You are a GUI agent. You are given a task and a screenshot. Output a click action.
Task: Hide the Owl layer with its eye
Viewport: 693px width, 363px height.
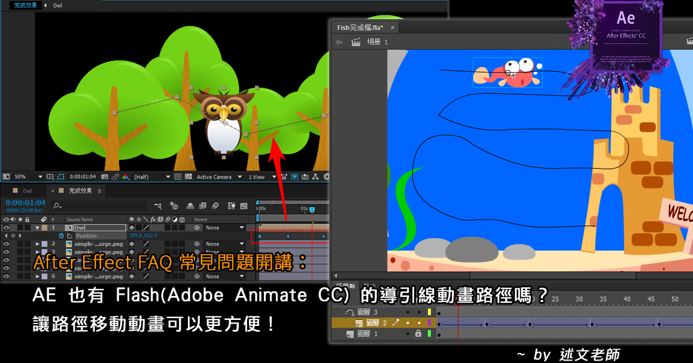[x=6, y=228]
